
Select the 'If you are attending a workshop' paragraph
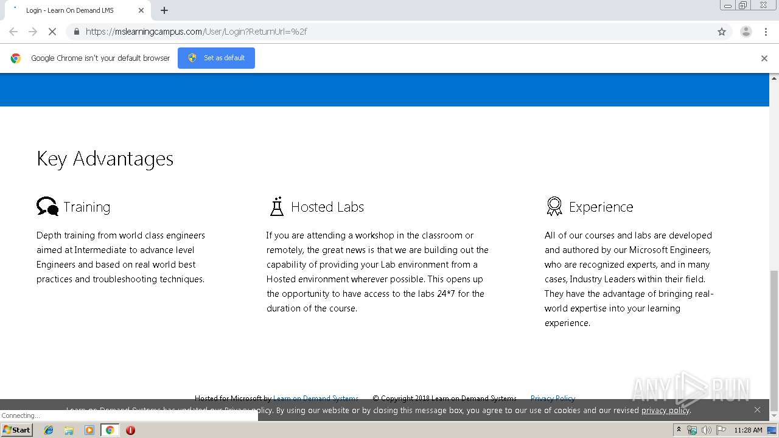click(x=377, y=272)
